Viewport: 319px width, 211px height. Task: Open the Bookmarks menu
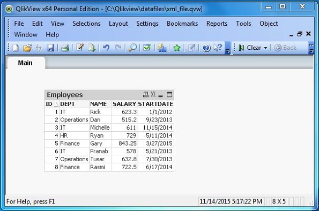[x=182, y=24]
